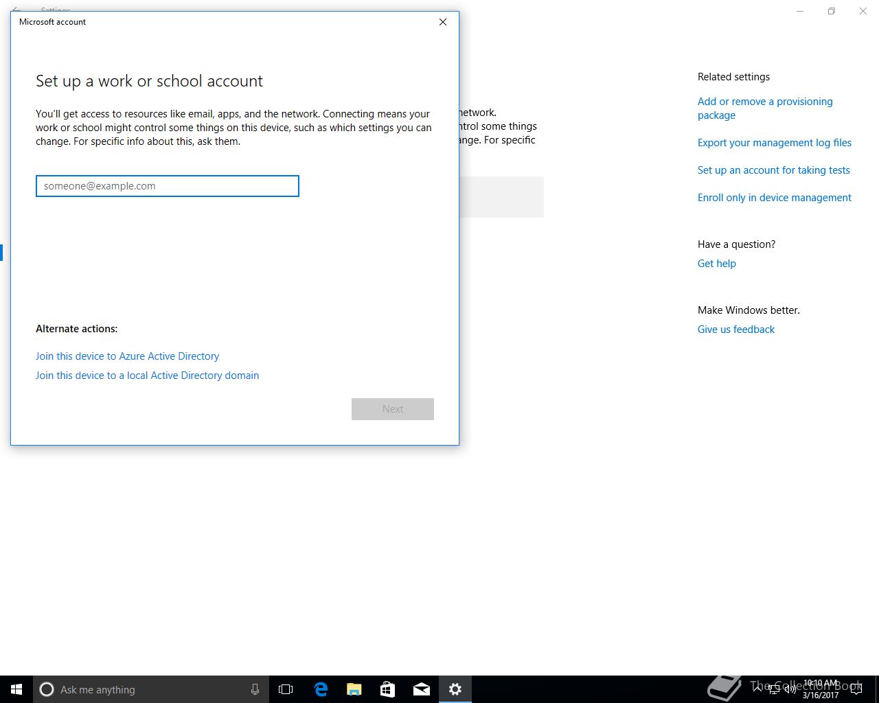Open Set up an account for taking tests

pyautogui.click(x=774, y=170)
